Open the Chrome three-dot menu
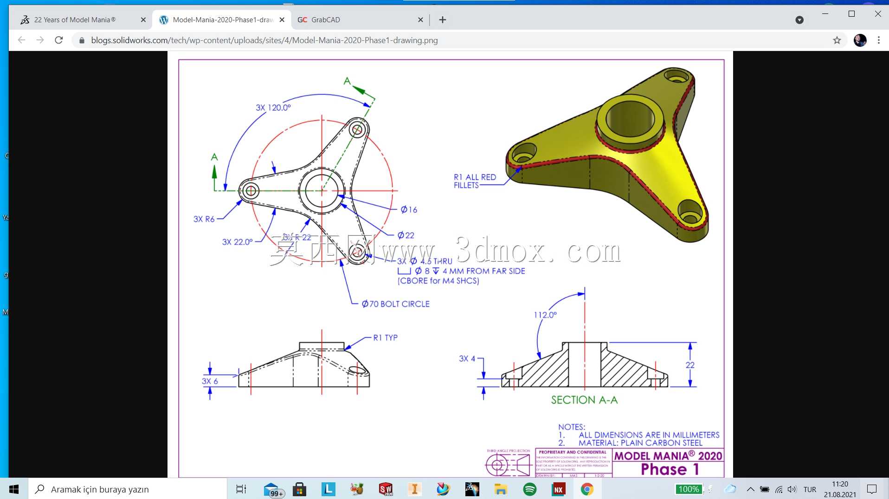The width and height of the screenshot is (889, 499). click(x=878, y=40)
